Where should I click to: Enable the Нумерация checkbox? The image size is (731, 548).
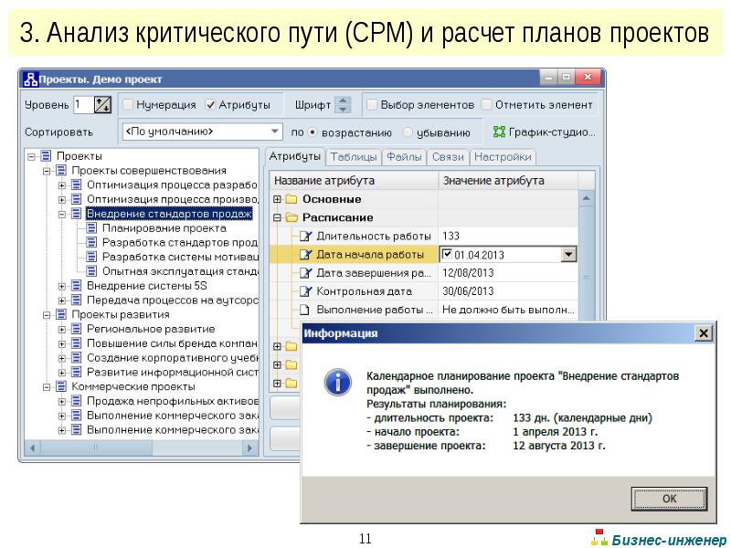click(x=129, y=105)
